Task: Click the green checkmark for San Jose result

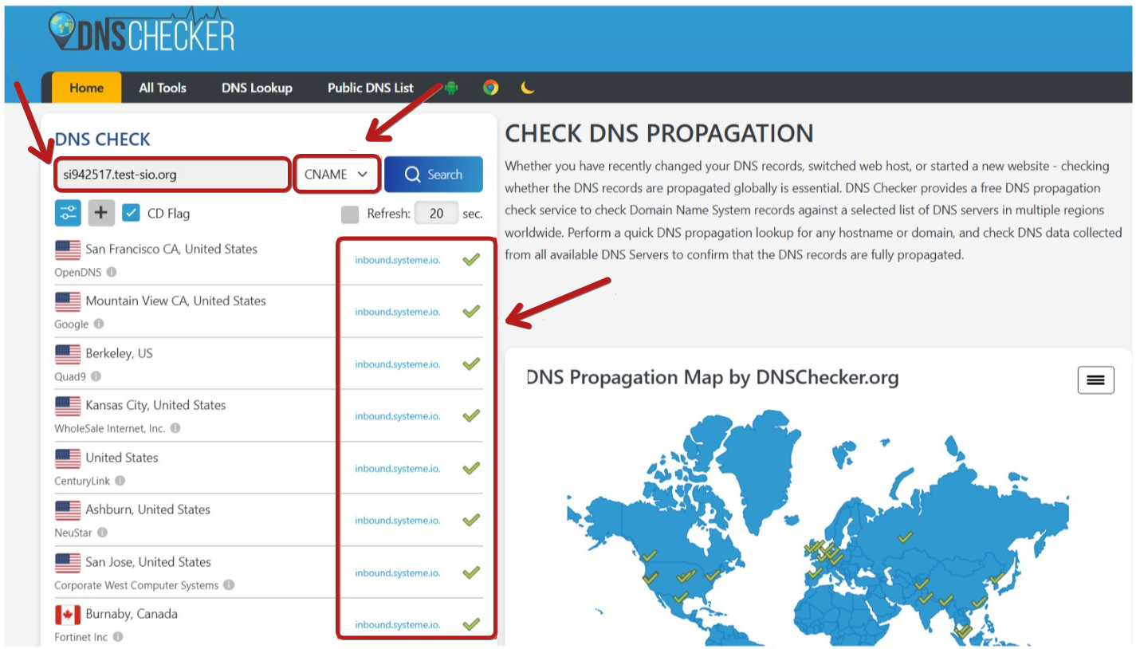Action: click(471, 572)
